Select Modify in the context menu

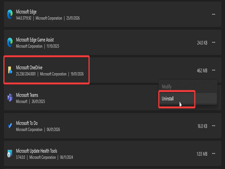click(x=167, y=87)
